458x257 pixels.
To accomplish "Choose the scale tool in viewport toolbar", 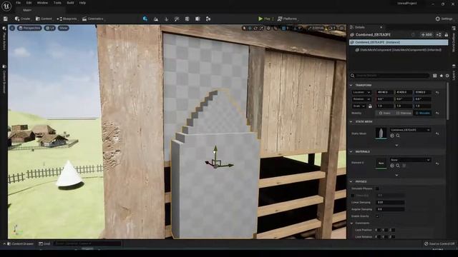I will (x=261, y=28).
